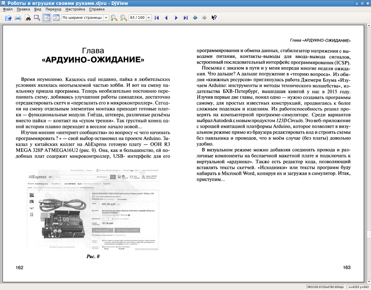Jump to the last page

[185, 18]
